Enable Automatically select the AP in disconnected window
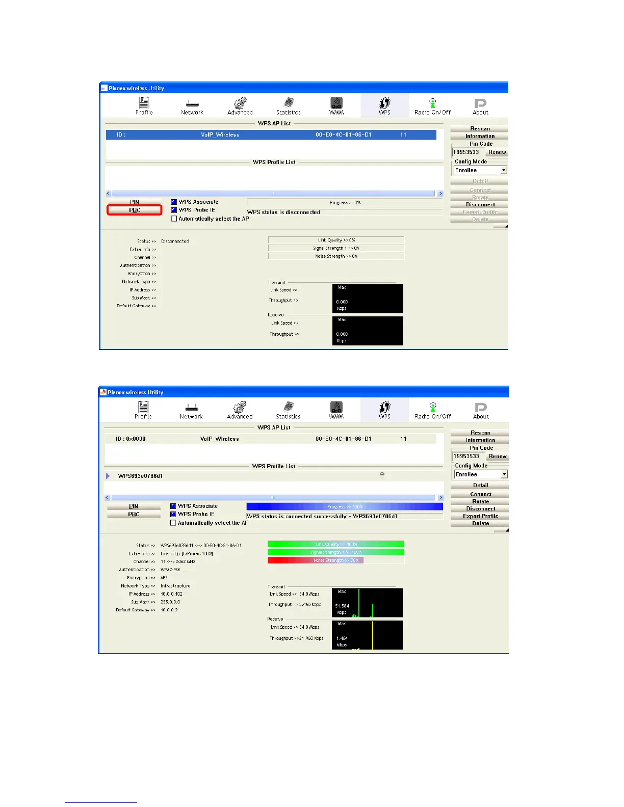The image size is (624, 807). tap(174, 219)
